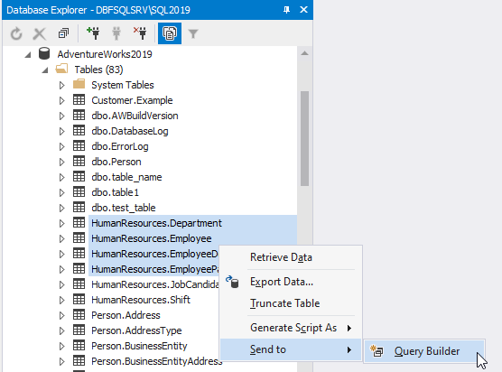Click the vertical scrollbar thumb
The image size is (502, 372).
[305, 138]
